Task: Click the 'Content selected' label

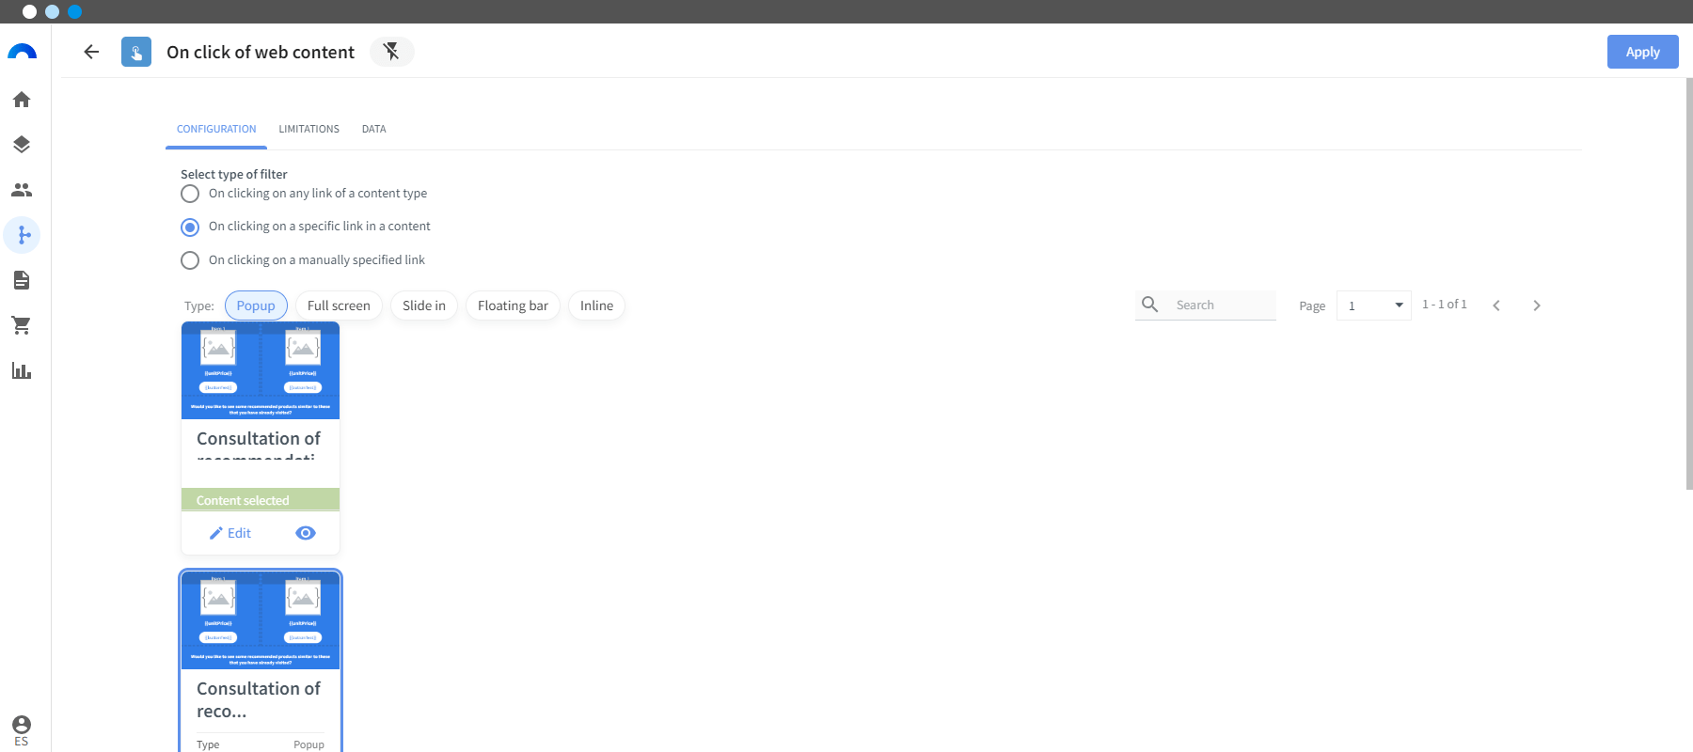Action: [243, 500]
